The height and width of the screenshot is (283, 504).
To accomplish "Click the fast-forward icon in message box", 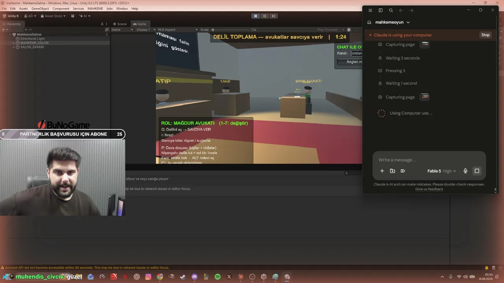I will click(x=403, y=171).
